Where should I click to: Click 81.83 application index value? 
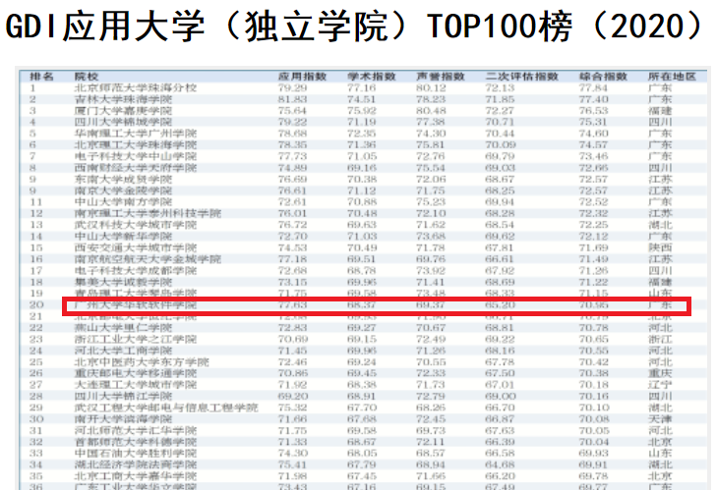[x=293, y=99]
